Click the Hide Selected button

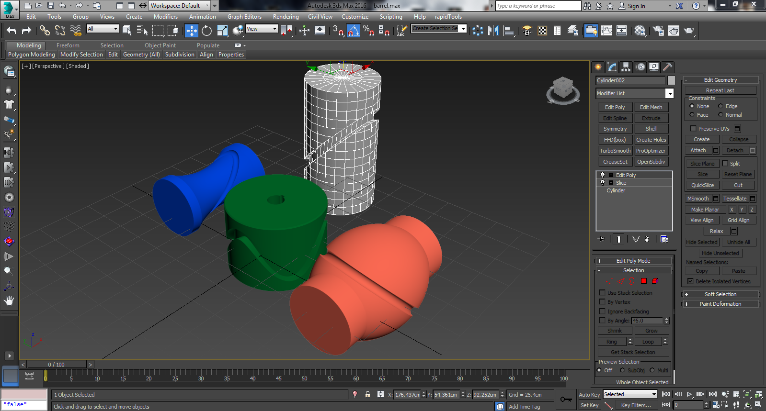[701, 242]
